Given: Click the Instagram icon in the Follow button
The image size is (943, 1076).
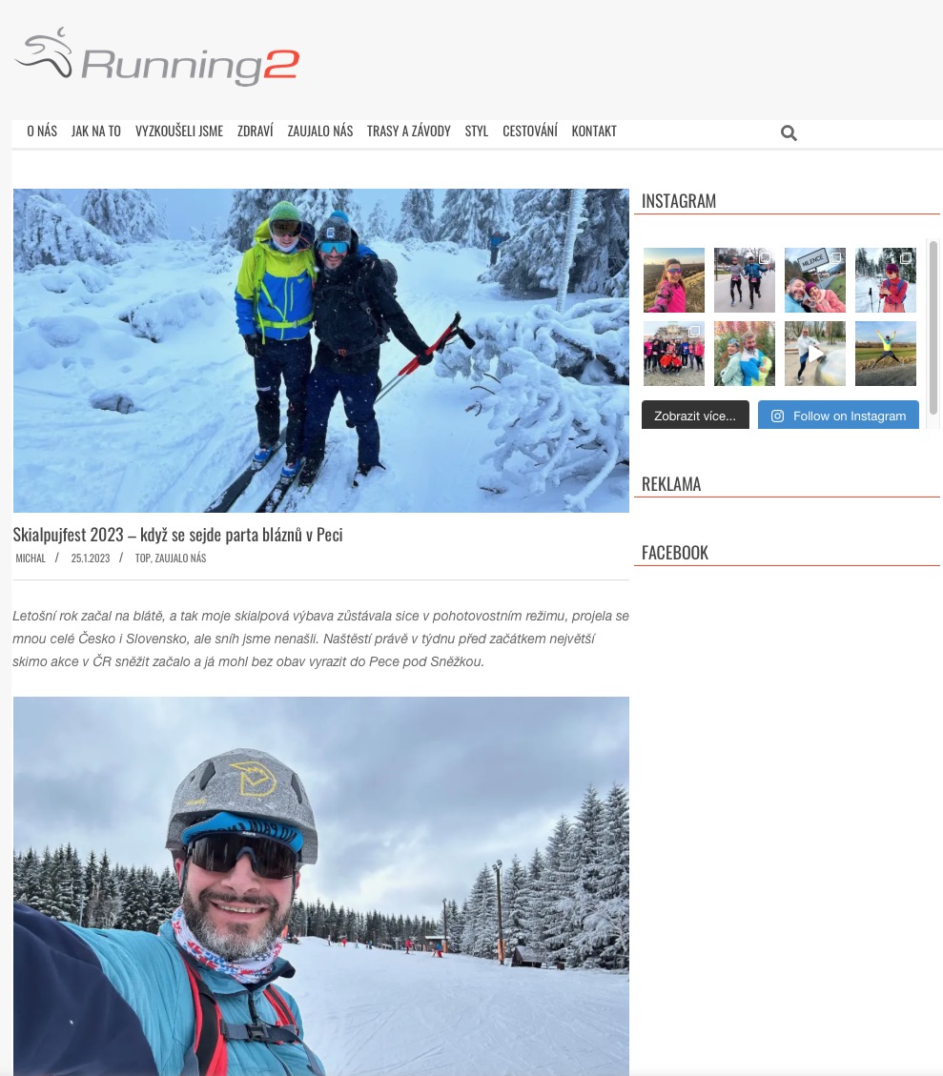Looking at the screenshot, I should pos(778,416).
